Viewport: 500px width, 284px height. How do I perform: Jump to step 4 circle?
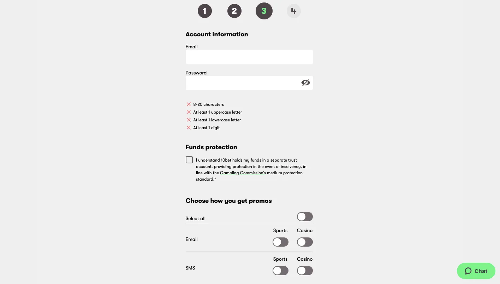293,11
